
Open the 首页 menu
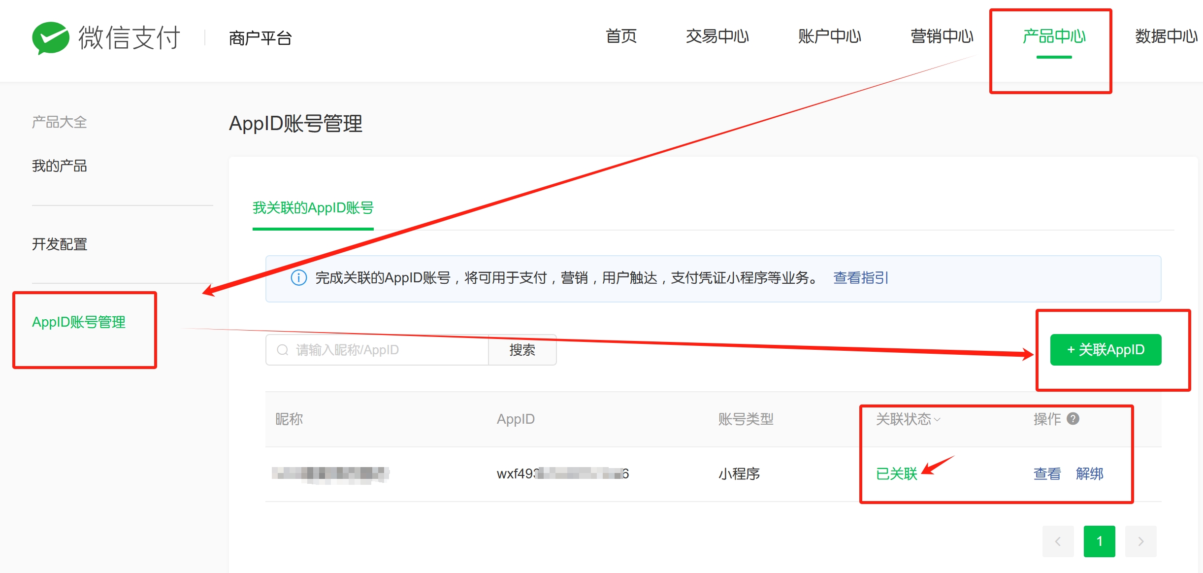point(621,36)
